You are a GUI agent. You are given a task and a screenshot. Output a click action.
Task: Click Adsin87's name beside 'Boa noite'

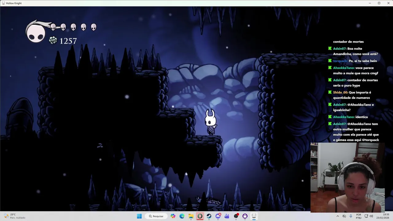pos(340,48)
